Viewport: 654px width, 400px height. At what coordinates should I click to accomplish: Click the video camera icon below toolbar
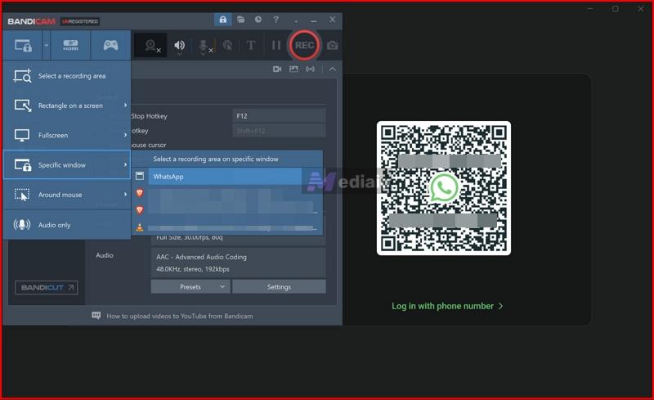[277, 69]
